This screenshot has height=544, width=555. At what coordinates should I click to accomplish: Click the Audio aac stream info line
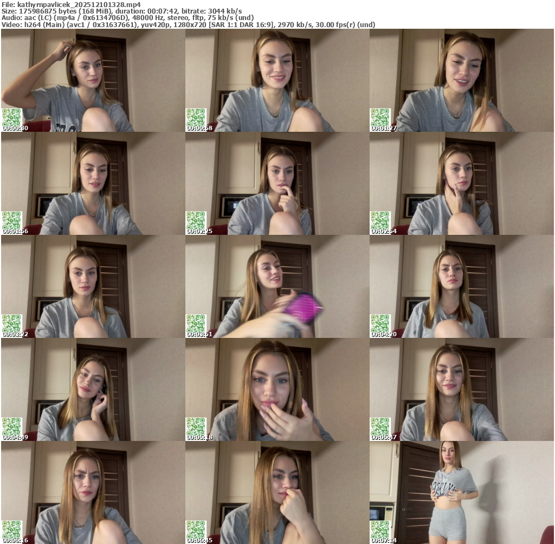click(x=128, y=18)
